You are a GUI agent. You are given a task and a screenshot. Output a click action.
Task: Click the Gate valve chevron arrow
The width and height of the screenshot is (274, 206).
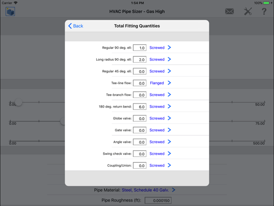click(169, 130)
